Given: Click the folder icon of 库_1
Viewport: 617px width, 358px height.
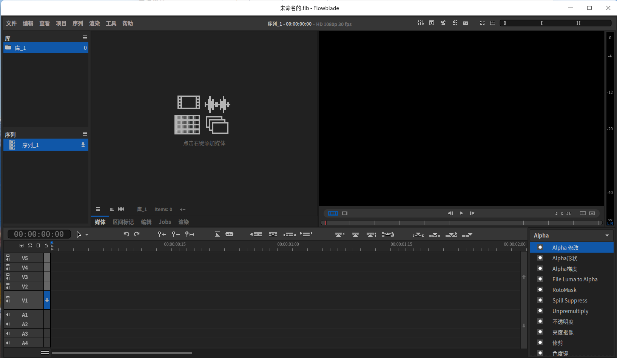Looking at the screenshot, I should pyautogui.click(x=8, y=48).
